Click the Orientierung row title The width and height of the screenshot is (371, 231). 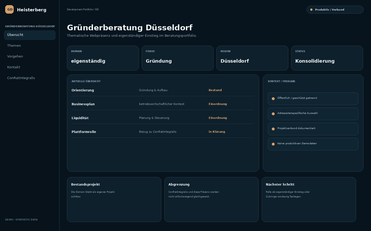tap(83, 90)
